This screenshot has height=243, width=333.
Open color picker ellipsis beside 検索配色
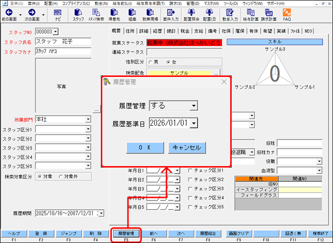pyautogui.click(x=216, y=74)
